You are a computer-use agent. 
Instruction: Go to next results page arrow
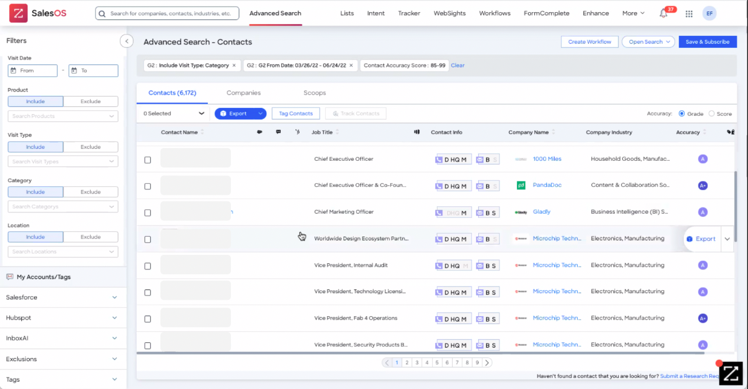(487, 363)
